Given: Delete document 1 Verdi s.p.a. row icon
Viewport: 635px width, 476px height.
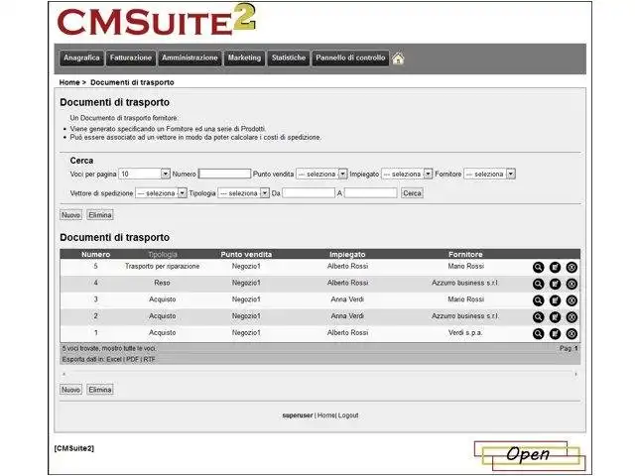Looking at the screenshot, I should click(x=571, y=333).
